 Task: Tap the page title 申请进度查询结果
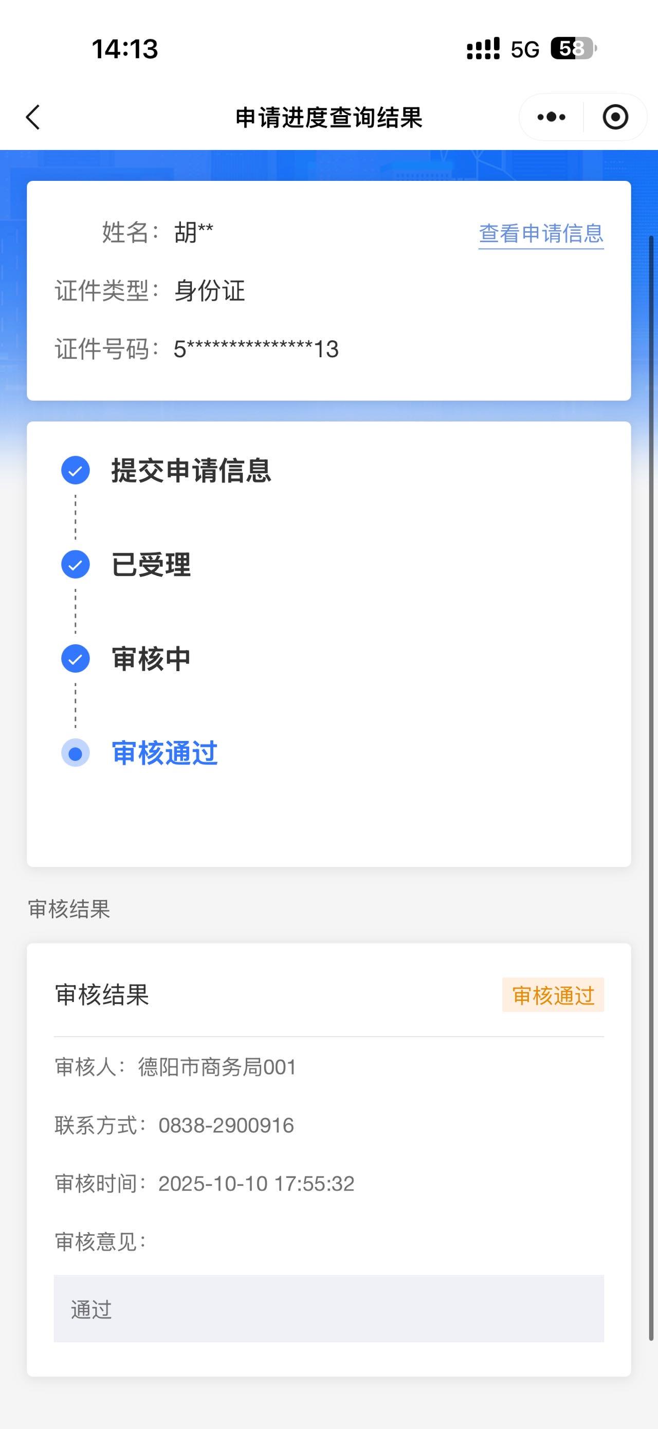click(329, 118)
